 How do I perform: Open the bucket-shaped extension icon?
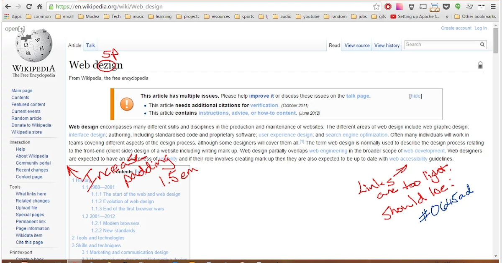(412, 6)
